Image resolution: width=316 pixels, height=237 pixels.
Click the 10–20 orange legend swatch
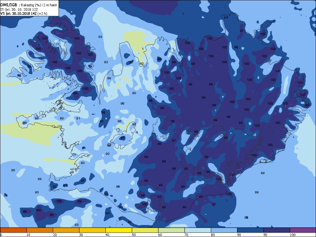pos(40,230)
